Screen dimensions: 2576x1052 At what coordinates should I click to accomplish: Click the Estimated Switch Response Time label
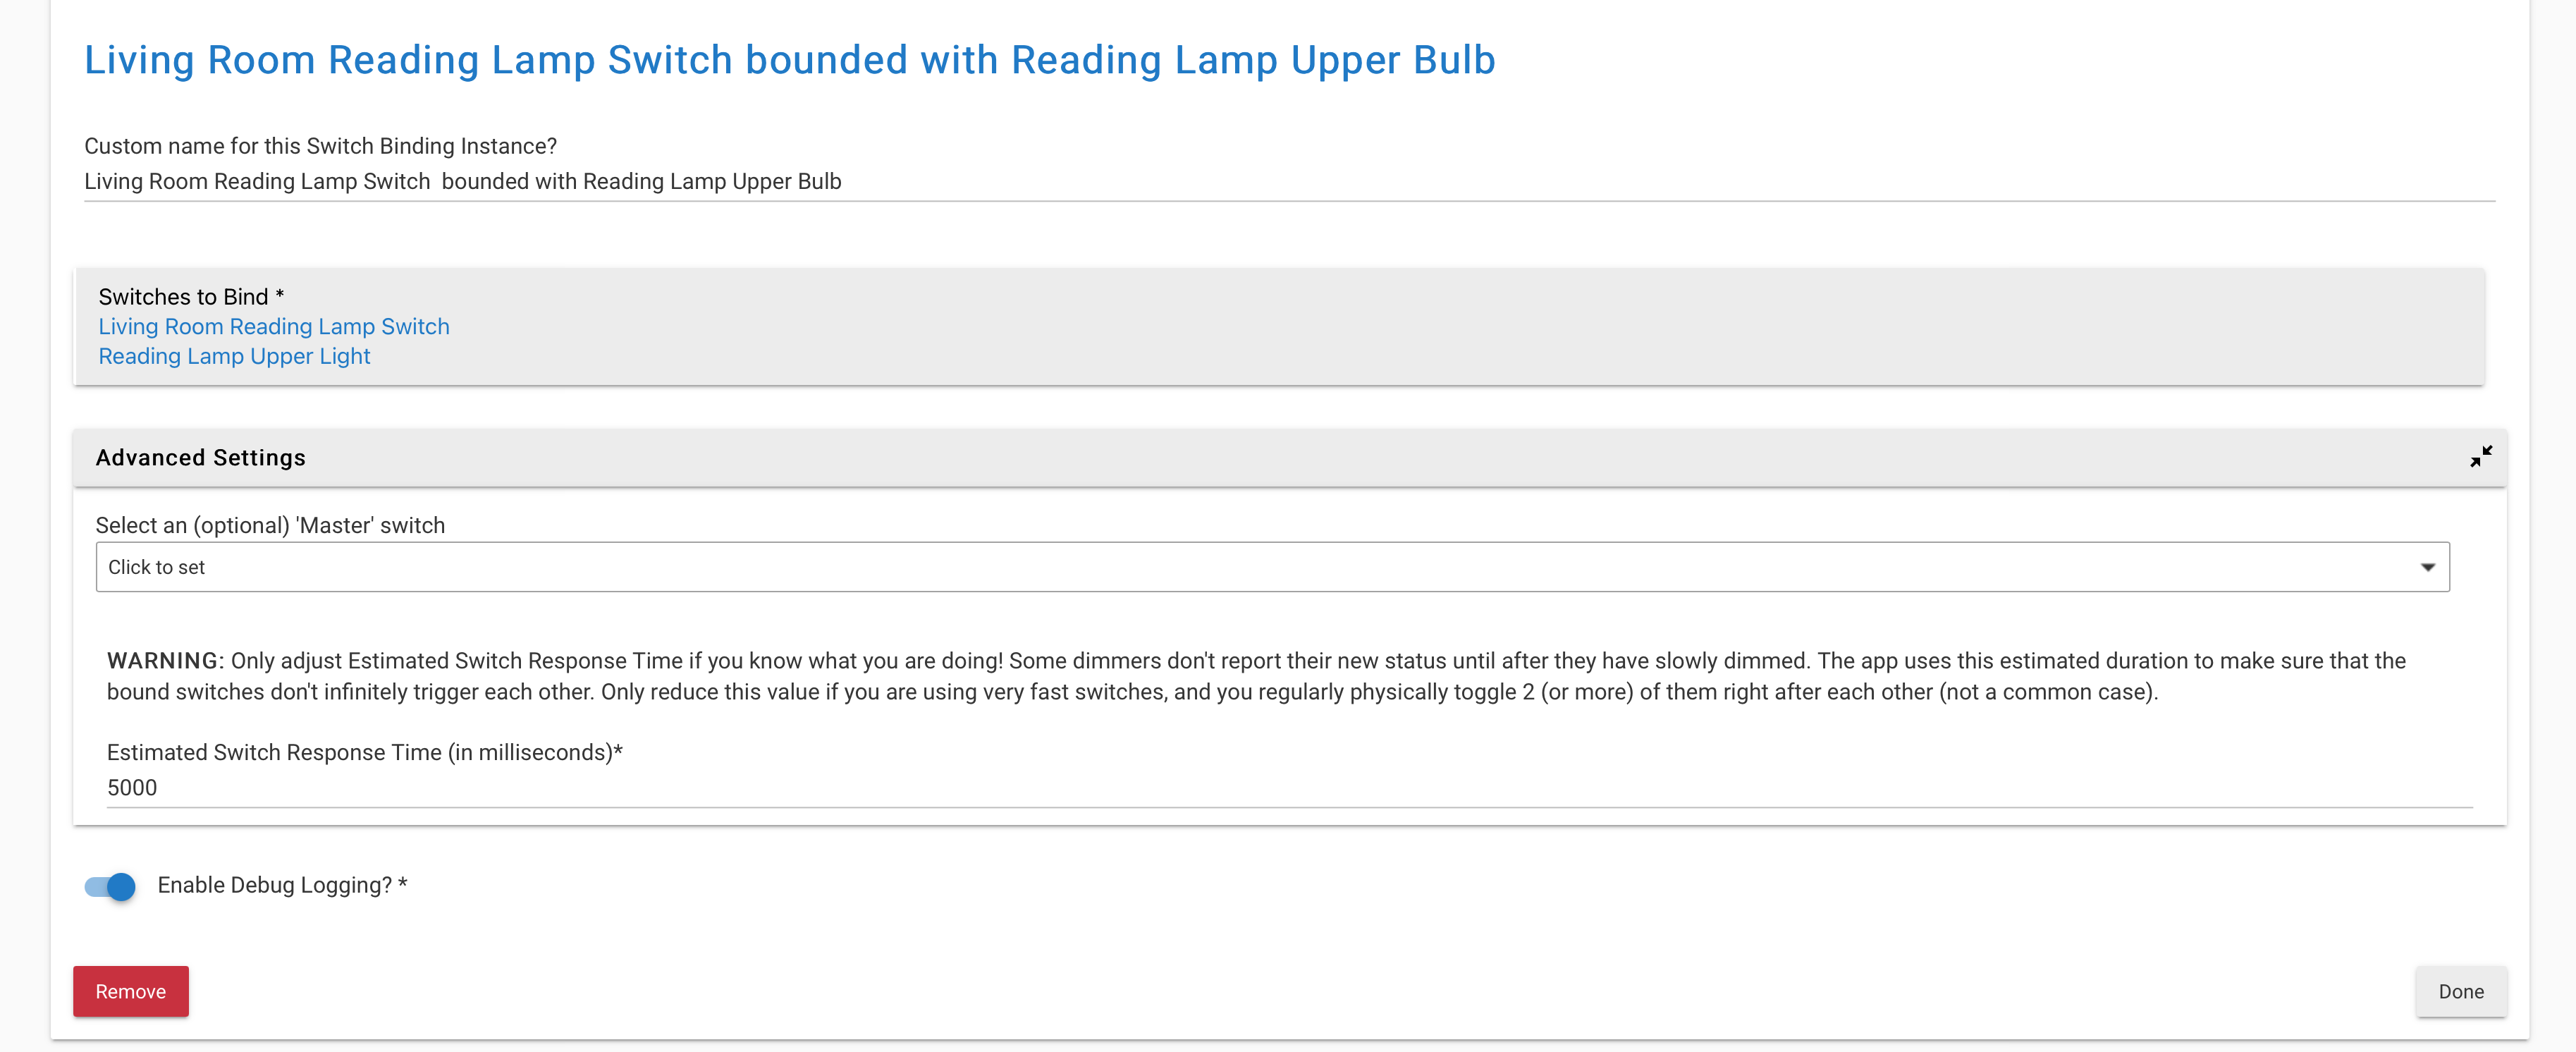coord(364,752)
